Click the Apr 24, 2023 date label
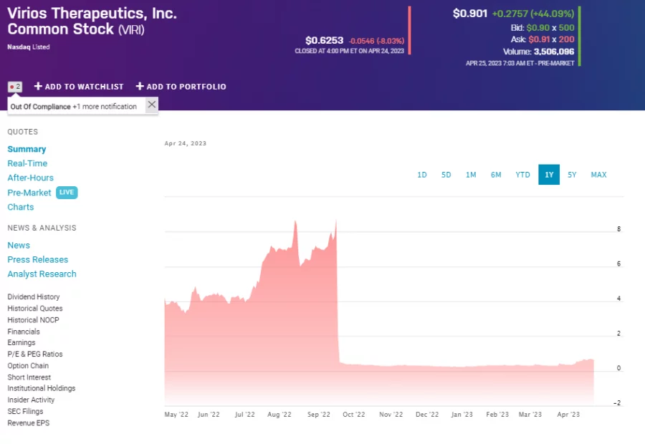 pos(186,143)
